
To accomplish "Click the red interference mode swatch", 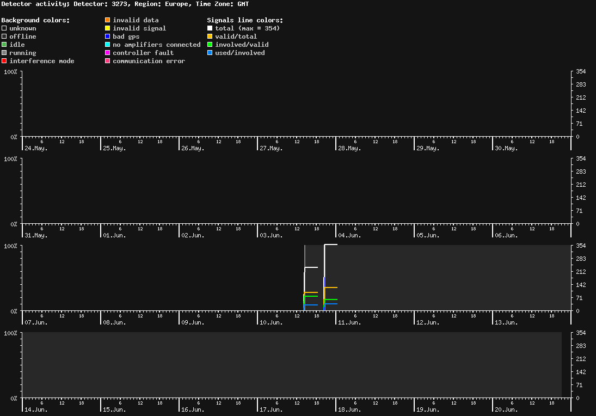I will 4,61.
